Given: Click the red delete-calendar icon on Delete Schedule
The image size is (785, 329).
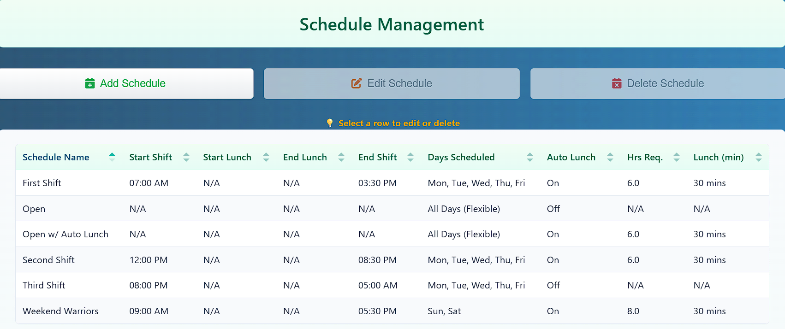Looking at the screenshot, I should (x=617, y=83).
